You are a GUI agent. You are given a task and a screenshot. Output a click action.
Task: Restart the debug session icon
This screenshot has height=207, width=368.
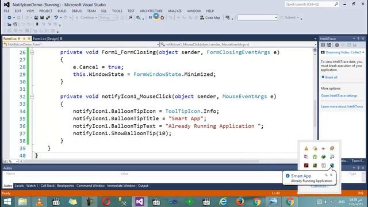coord(162,18)
